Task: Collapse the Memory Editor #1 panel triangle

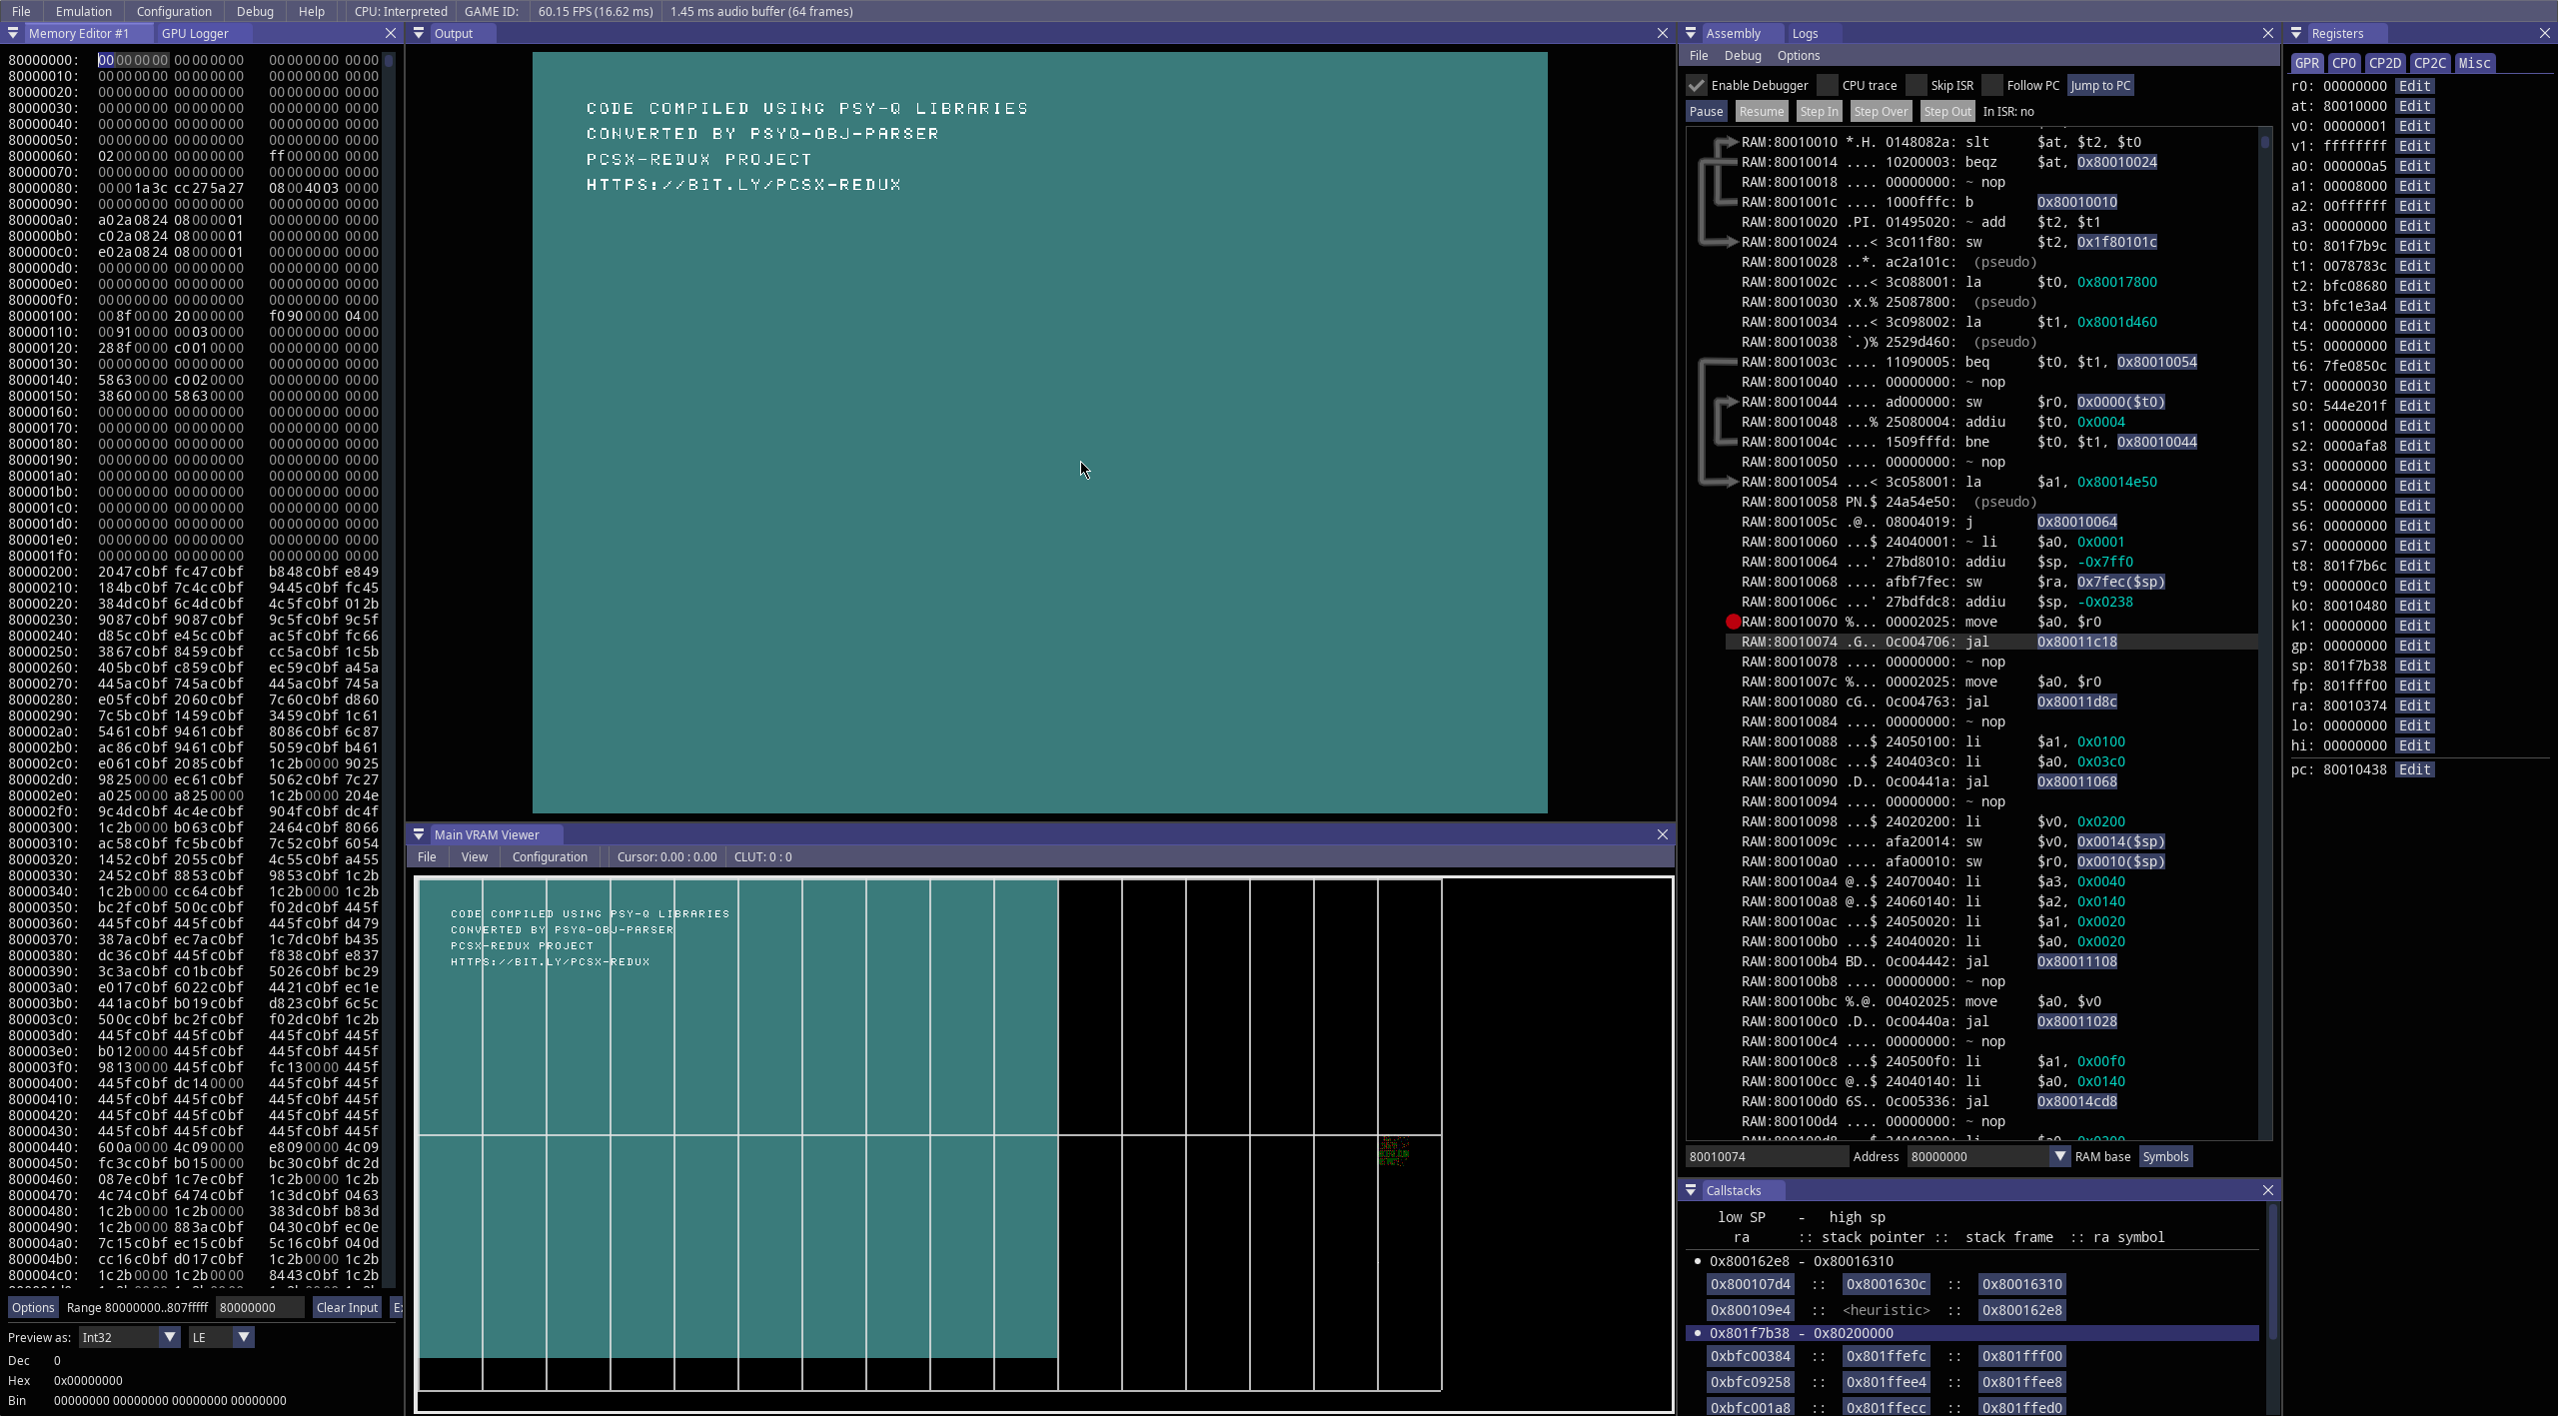Action: point(13,33)
